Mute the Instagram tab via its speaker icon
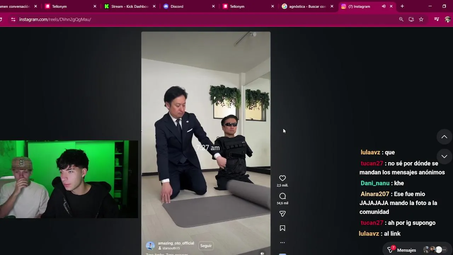 pos(384,6)
